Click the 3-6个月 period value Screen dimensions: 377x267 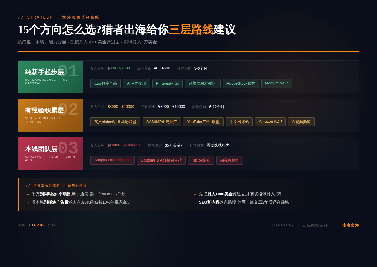click(x=201, y=68)
